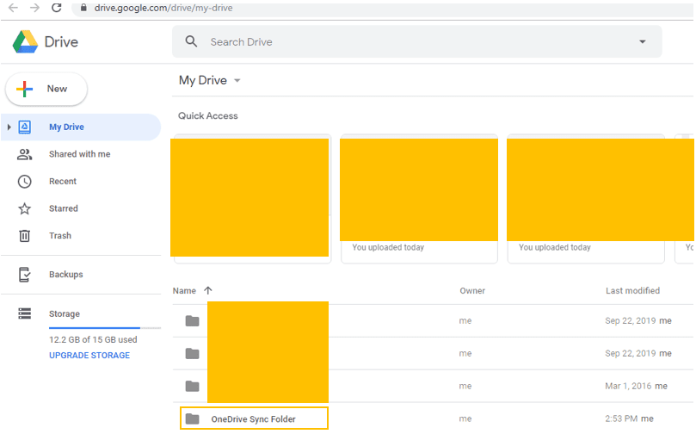The width and height of the screenshot is (696, 434).
Task: Click the folder icon in the Mar 1, 2016 row
Action: [192, 386]
